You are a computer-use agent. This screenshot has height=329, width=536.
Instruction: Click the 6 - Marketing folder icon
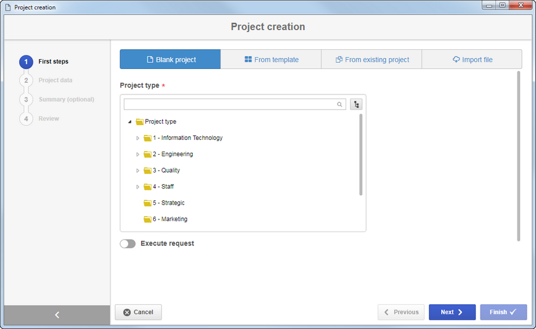click(x=147, y=219)
